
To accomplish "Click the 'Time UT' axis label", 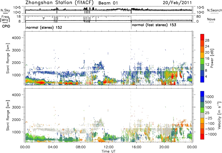I will click(x=109, y=151).
